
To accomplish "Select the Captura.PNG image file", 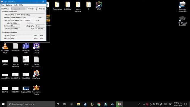I will coord(26,90).
